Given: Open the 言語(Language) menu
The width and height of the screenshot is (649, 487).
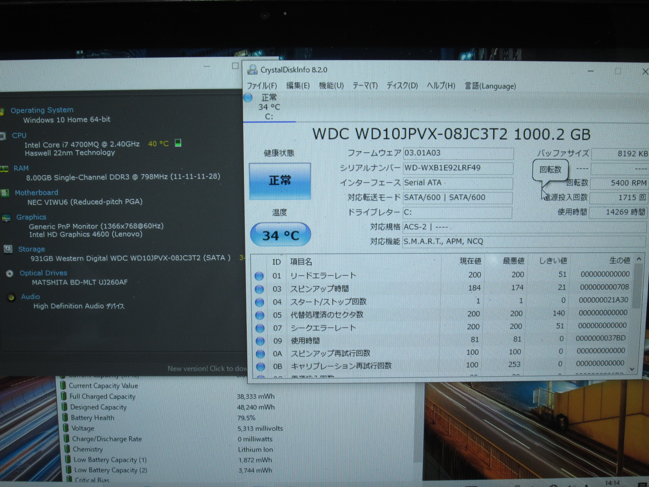Looking at the screenshot, I should 490,86.
